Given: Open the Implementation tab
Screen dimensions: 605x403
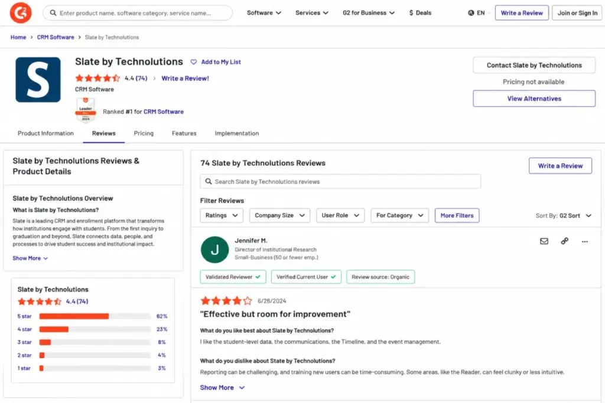Looking at the screenshot, I should click(237, 133).
